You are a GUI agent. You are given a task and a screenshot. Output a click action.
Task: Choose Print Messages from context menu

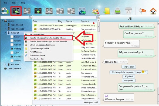tap(48, 52)
